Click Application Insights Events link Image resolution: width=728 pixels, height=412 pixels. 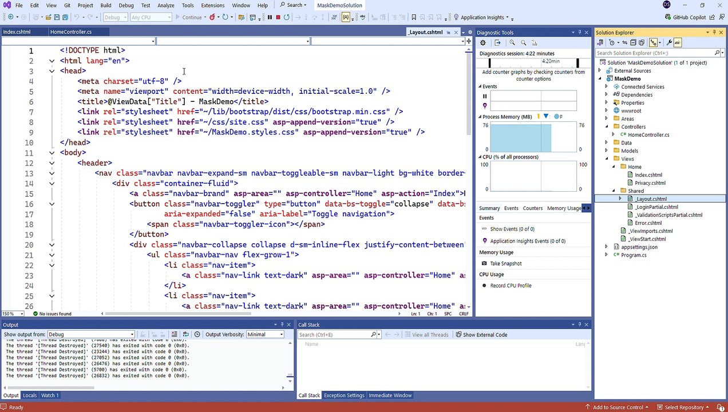point(528,241)
